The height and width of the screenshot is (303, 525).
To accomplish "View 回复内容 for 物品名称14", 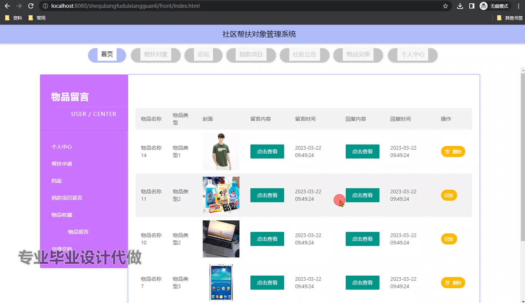I will pyautogui.click(x=362, y=151).
